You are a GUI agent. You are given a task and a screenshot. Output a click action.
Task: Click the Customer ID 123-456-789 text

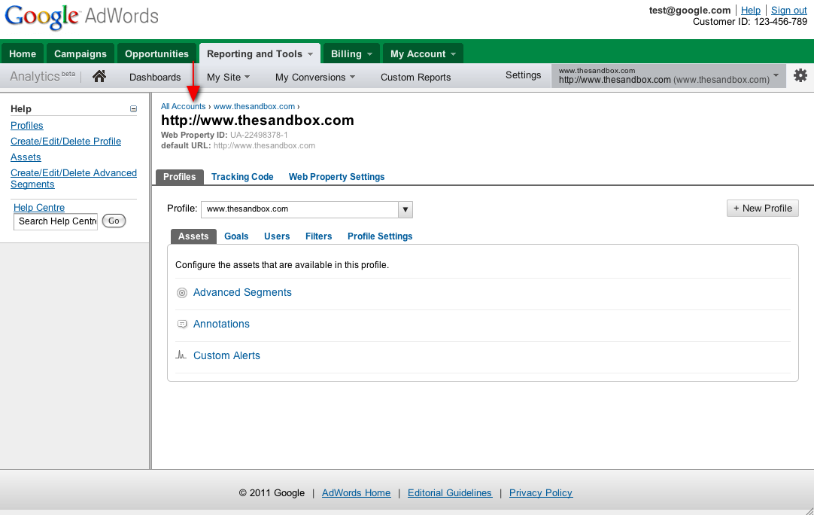[x=749, y=21]
